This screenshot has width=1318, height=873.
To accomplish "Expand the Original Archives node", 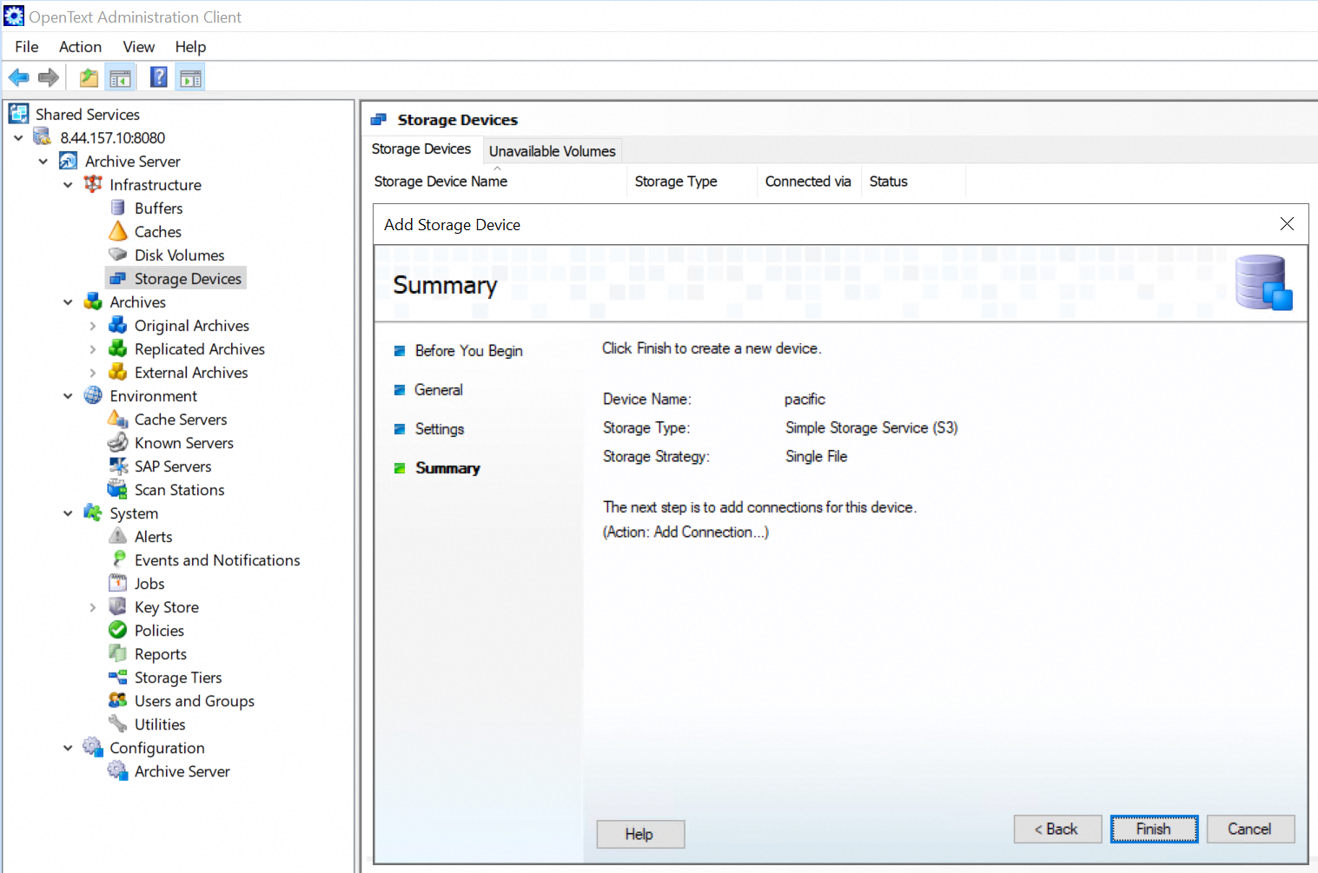I will [x=93, y=326].
